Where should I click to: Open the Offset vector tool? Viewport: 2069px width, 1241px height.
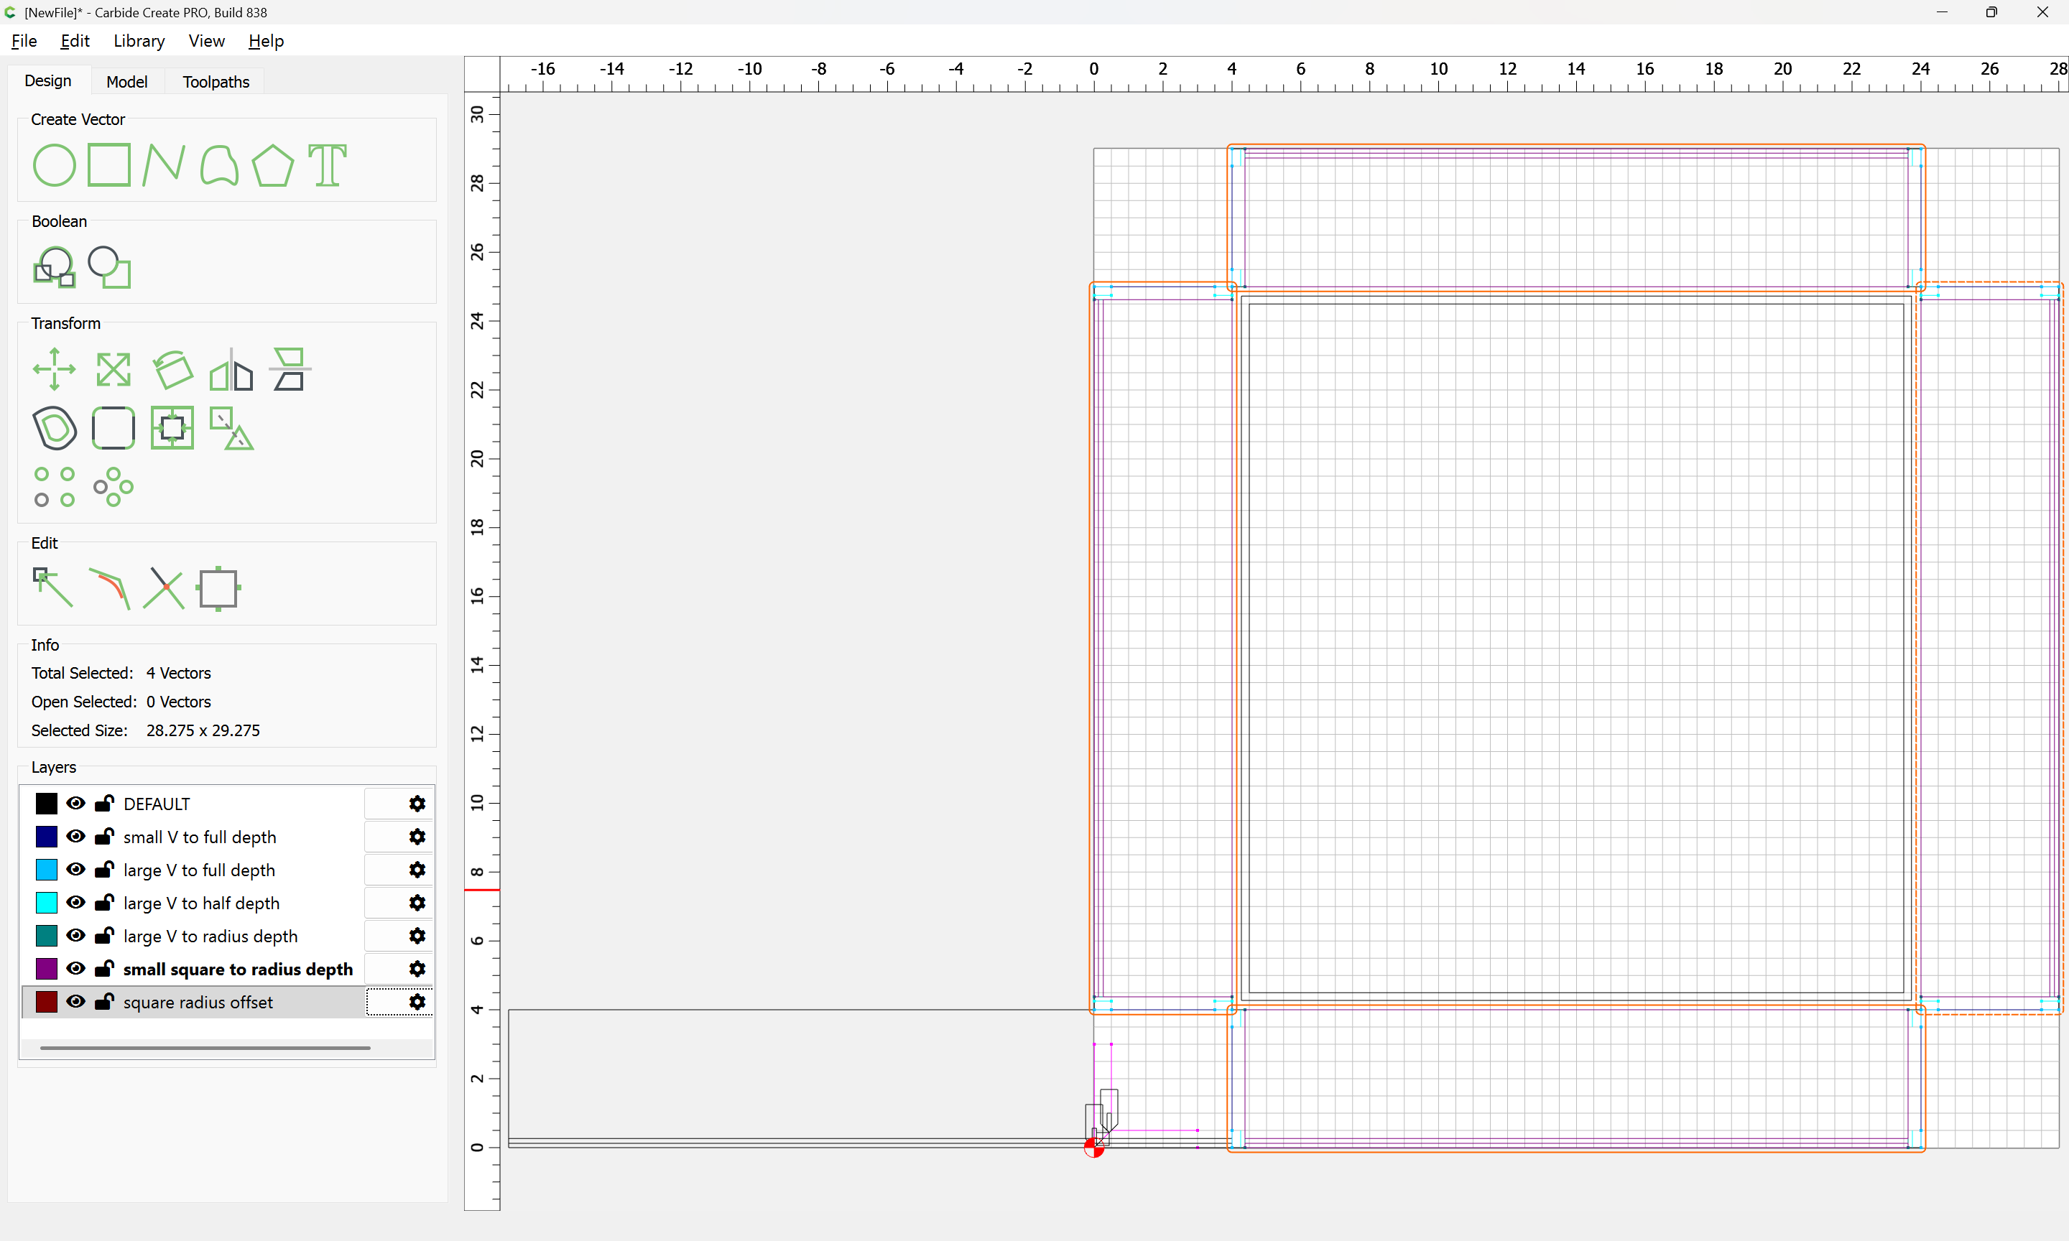click(54, 428)
